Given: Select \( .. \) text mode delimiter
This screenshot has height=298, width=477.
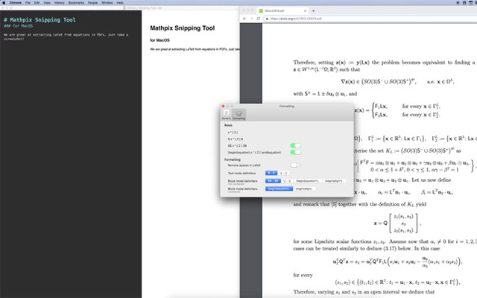Looking at the screenshot, I should [283, 173].
